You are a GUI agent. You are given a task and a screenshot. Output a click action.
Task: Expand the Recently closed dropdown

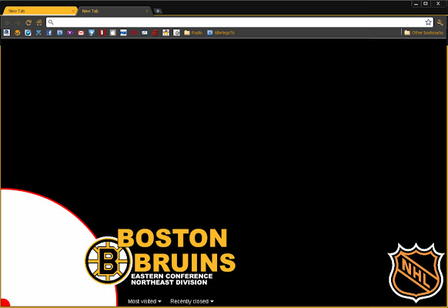pos(192,301)
